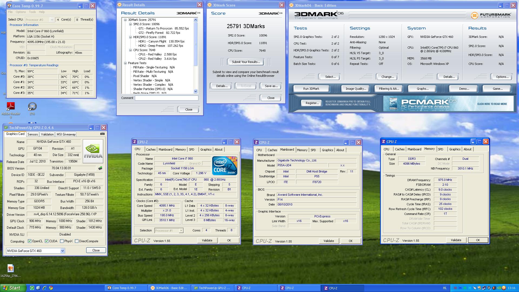Open the ET6 desktop shortcut
The height and width of the screenshot is (292, 519).
pos(32,108)
